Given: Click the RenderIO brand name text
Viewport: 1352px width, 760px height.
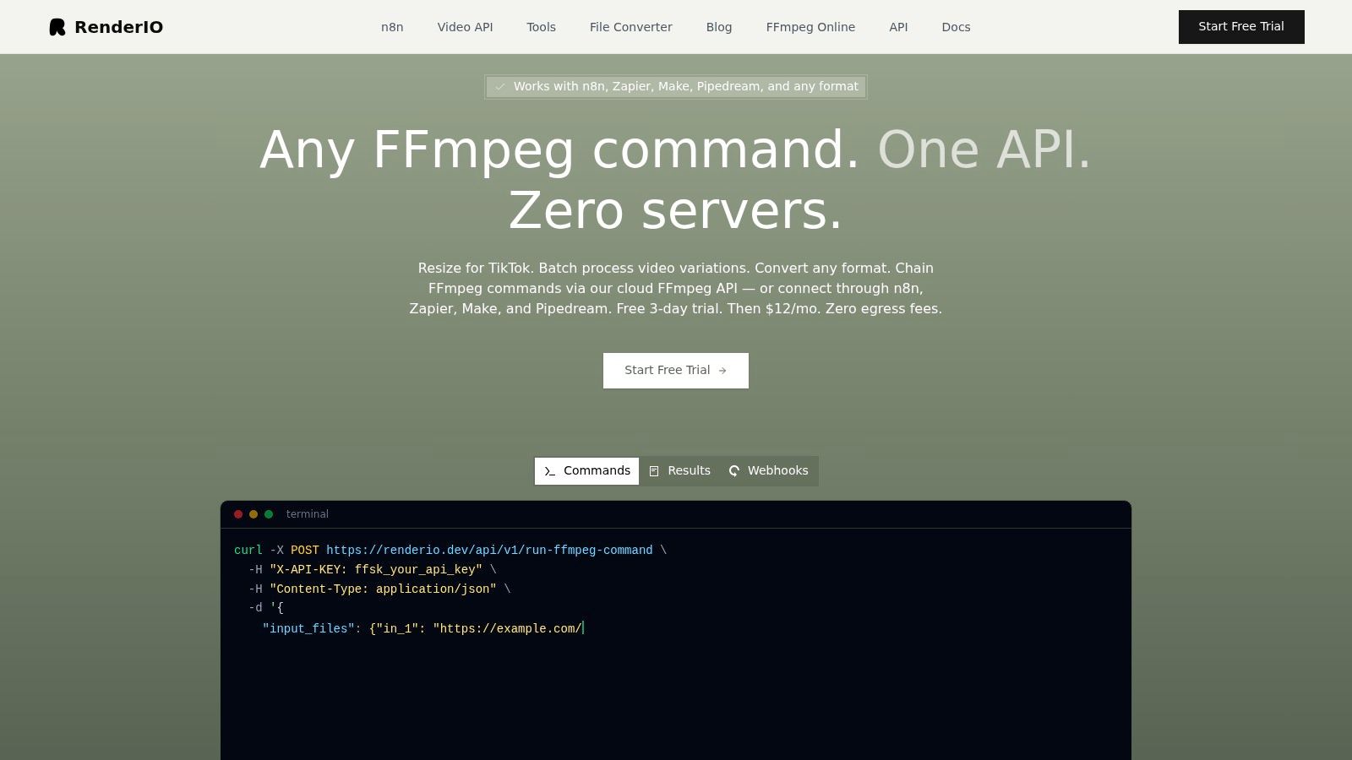Looking at the screenshot, I should click(x=119, y=27).
